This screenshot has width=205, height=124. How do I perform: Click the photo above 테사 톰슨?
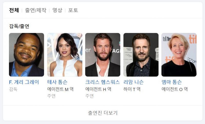pyautogui.click(x=65, y=55)
